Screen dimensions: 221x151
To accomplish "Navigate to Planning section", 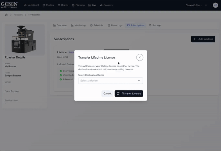I will point(78,5).
